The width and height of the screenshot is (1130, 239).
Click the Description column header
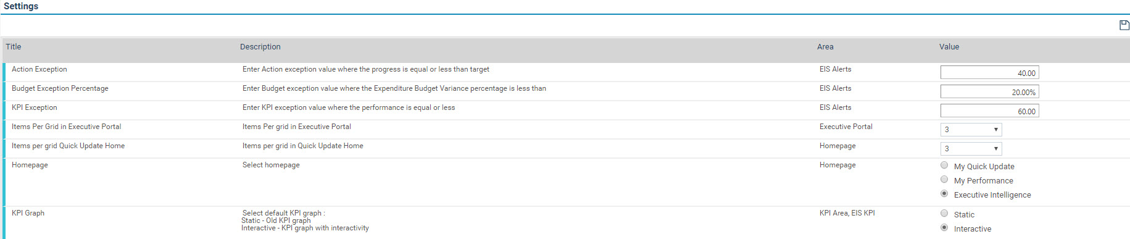tap(260, 47)
